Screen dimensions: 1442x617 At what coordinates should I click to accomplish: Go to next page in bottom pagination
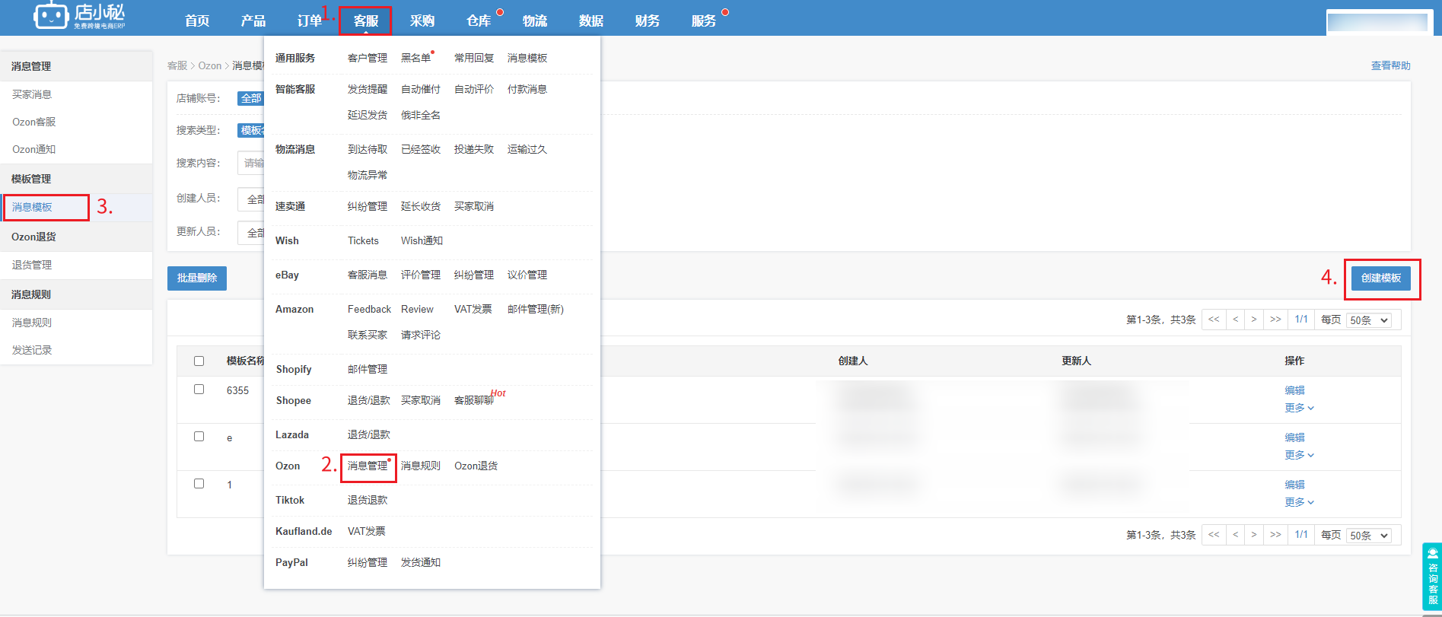point(1254,535)
